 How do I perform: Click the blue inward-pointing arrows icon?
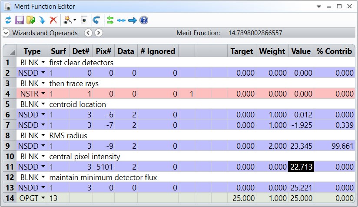(x=121, y=20)
